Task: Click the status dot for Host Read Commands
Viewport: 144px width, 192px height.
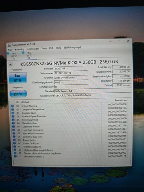Action: [14, 130]
